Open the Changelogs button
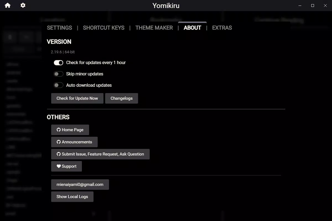This screenshot has width=332, height=221. pyautogui.click(x=121, y=98)
